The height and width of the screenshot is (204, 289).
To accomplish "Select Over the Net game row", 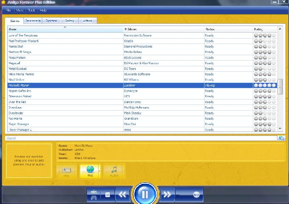I will (142, 102).
